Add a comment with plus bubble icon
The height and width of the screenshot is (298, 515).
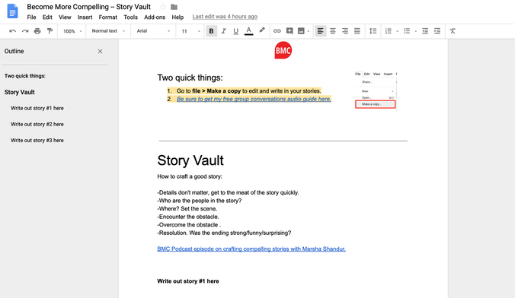point(289,31)
